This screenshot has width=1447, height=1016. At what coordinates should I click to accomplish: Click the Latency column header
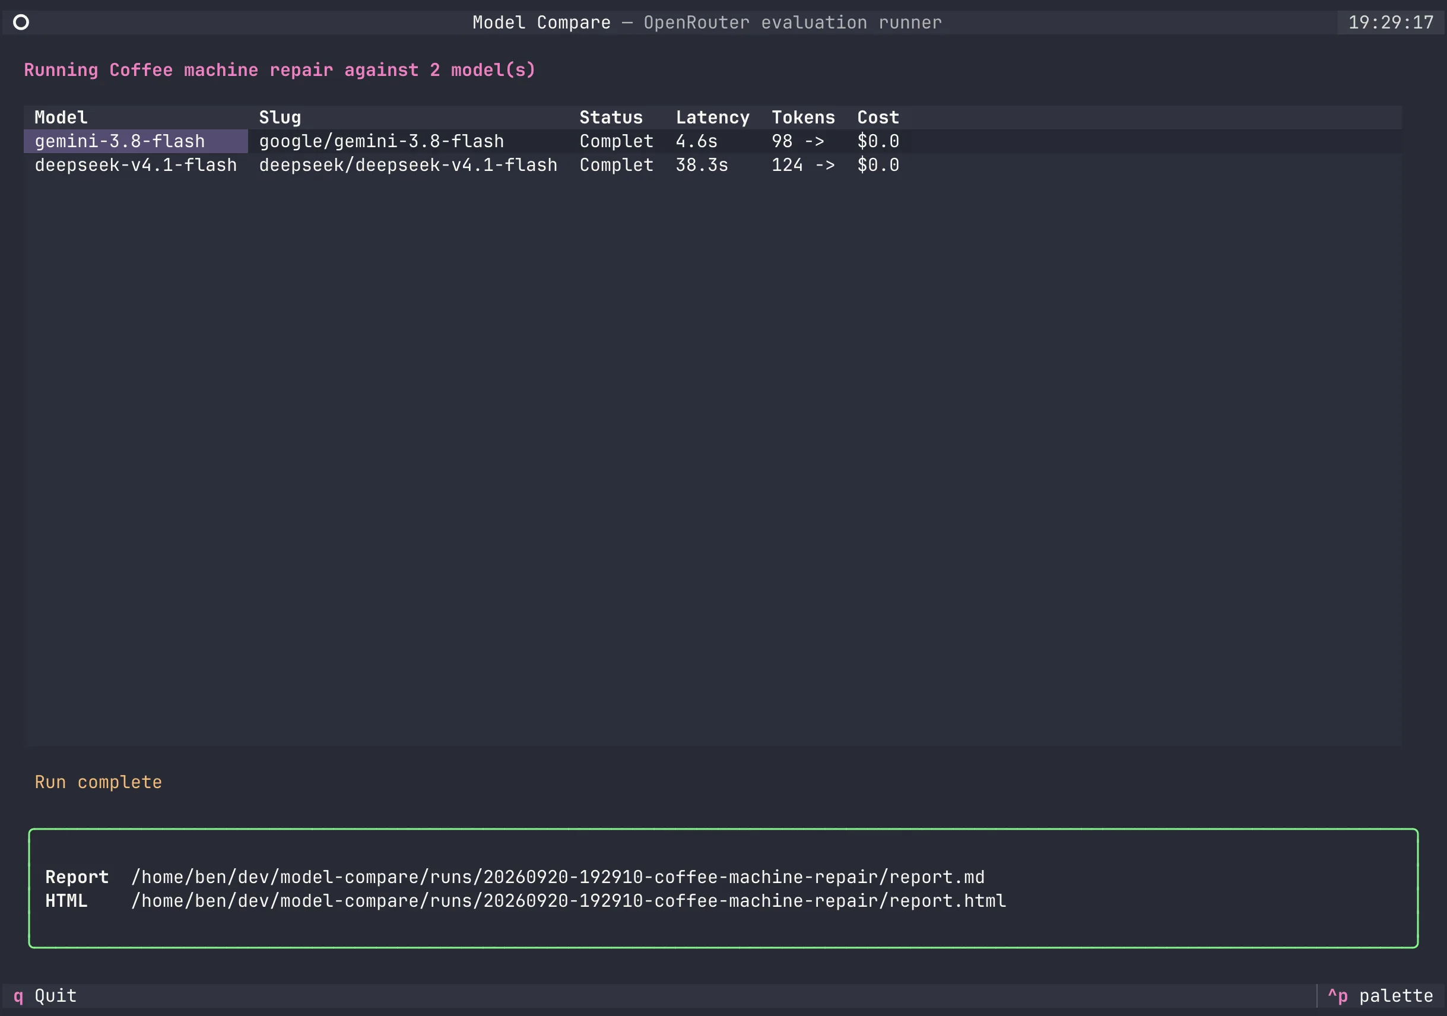point(713,118)
